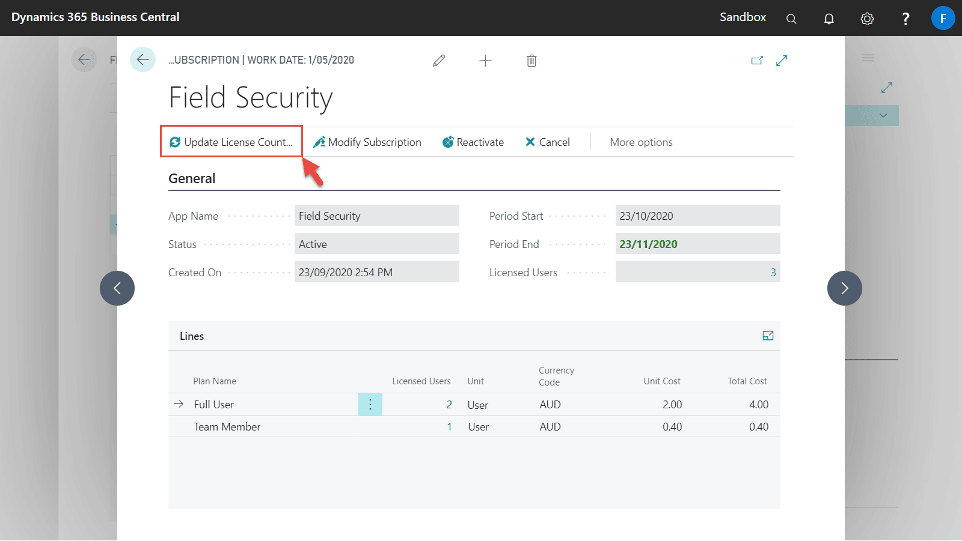Expand card to full width icon
Image resolution: width=962 pixels, height=541 pixels.
click(x=782, y=61)
